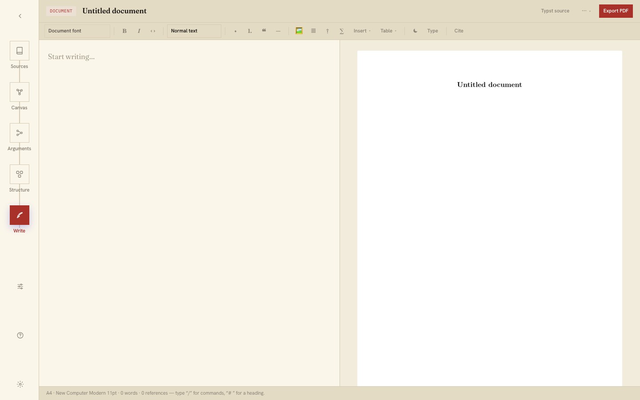Insert an image via picture icon
Image resolution: width=640 pixels, height=400 pixels.
pyautogui.click(x=299, y=31)
